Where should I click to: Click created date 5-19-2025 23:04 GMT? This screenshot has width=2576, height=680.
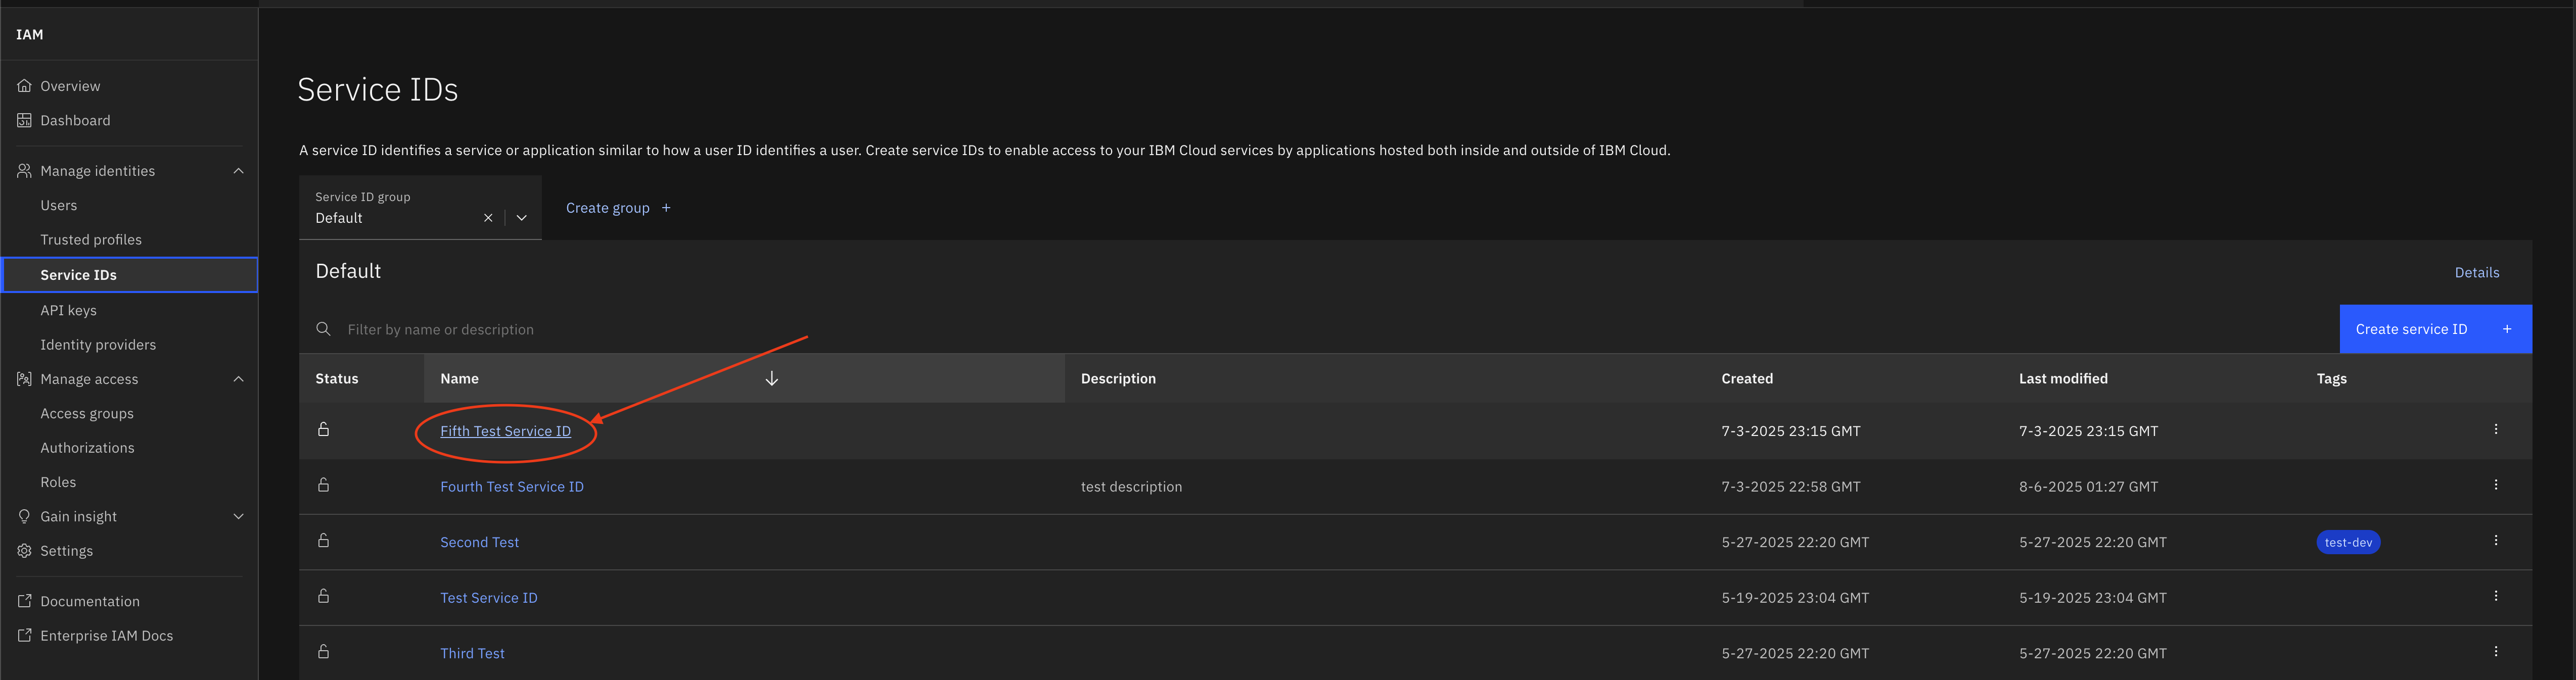pyautogui.click(x=1795, y=598)
